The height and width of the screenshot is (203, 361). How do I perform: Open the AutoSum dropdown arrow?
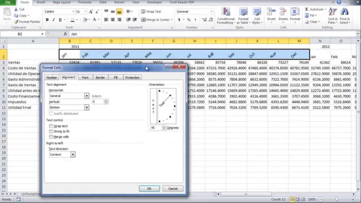point(325,9)
